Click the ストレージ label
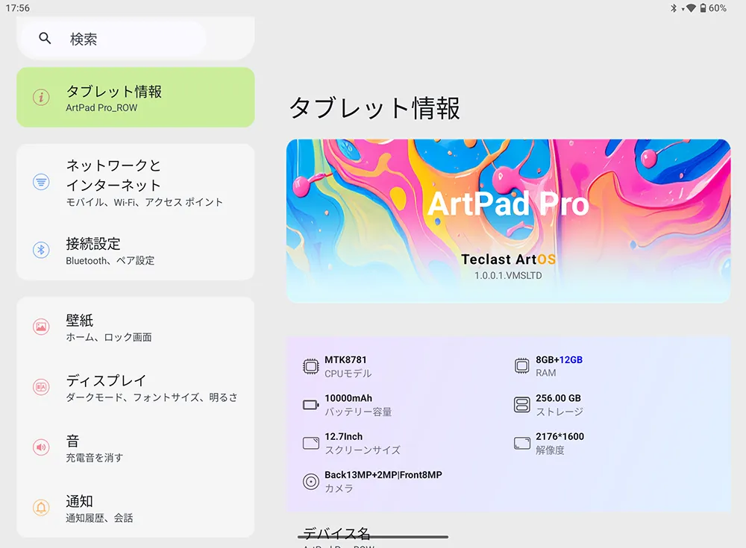 559,412
